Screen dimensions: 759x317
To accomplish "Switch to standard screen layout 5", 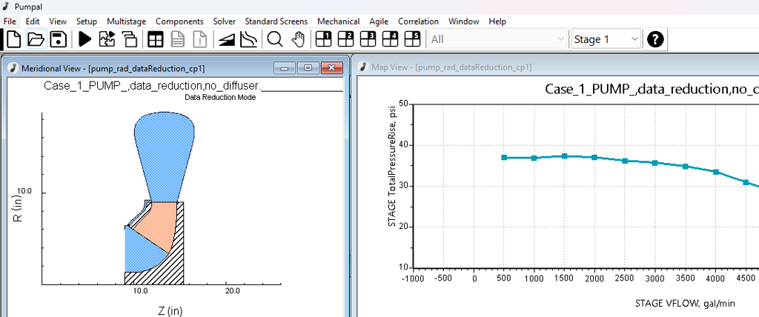I will 412,39.
